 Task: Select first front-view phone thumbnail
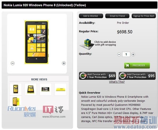(x=16, y=89)
